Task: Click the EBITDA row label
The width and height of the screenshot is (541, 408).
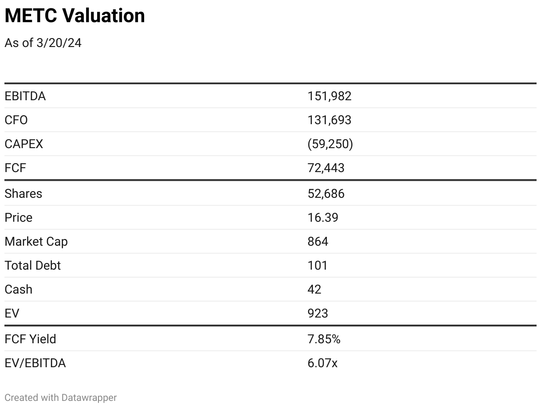Action: click(25, 96)
